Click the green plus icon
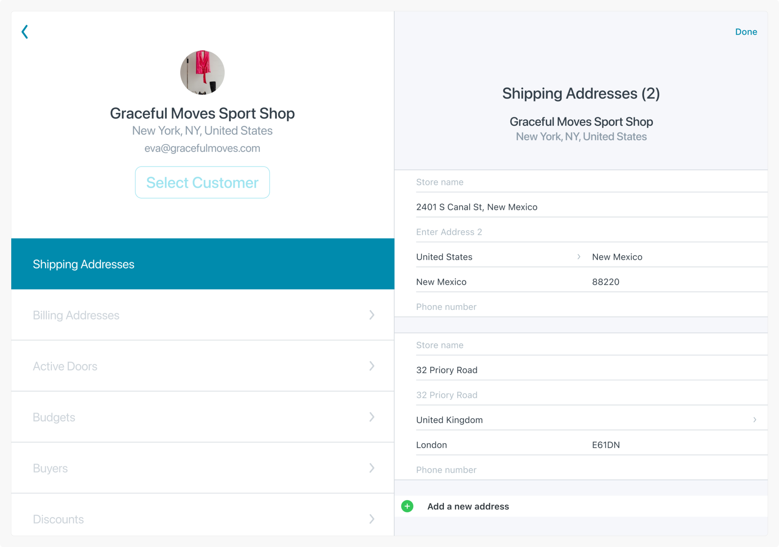Screen dimensions: 779x547 pos(407,506)
